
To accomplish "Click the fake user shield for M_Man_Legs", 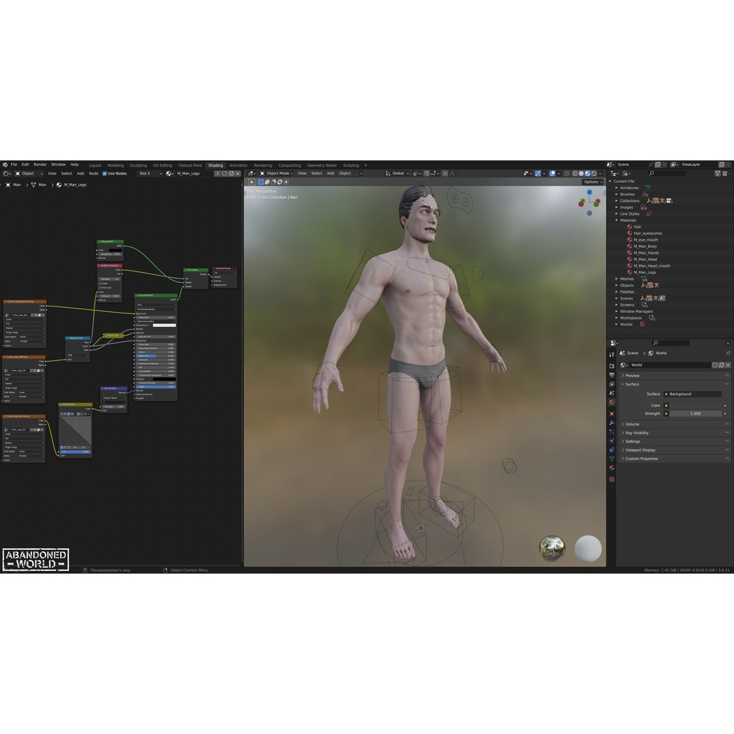I will click(225, 173).
